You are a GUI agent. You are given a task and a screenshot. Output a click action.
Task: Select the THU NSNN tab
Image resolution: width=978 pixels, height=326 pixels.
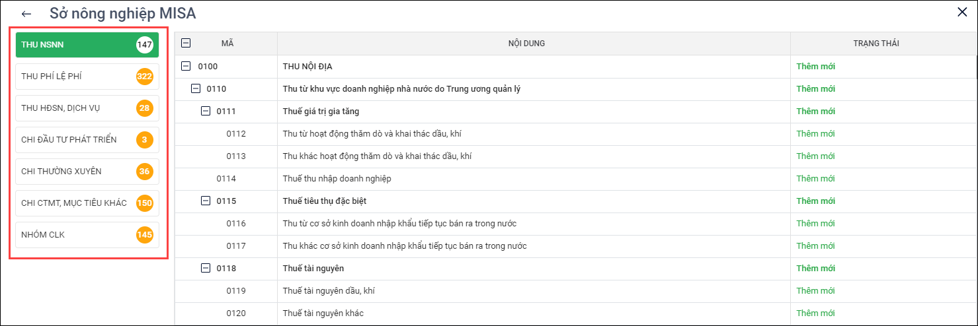(87, 45)
